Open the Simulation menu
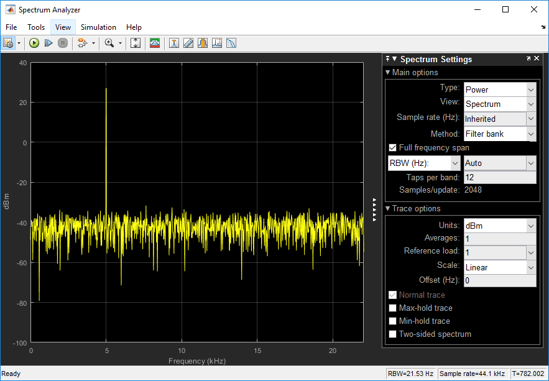The height and width of the screenshot is (381, 549). tap(98, 27)
